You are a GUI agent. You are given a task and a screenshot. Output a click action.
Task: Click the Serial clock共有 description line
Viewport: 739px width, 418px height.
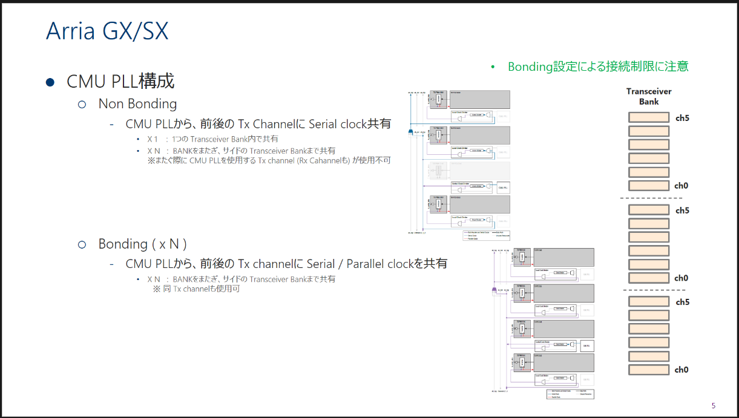258,124
